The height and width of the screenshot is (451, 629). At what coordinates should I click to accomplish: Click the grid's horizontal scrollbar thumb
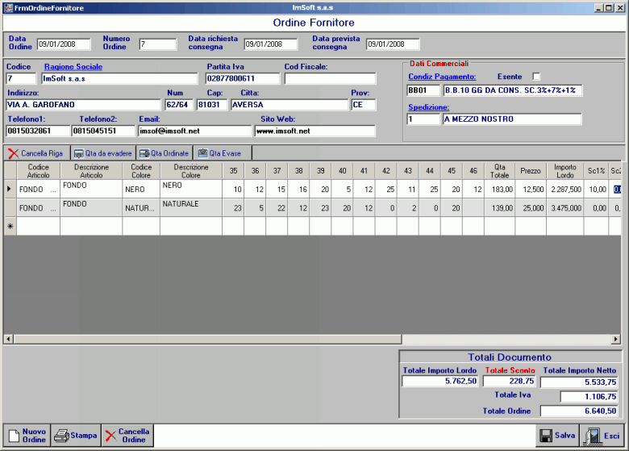coord(207,340)
